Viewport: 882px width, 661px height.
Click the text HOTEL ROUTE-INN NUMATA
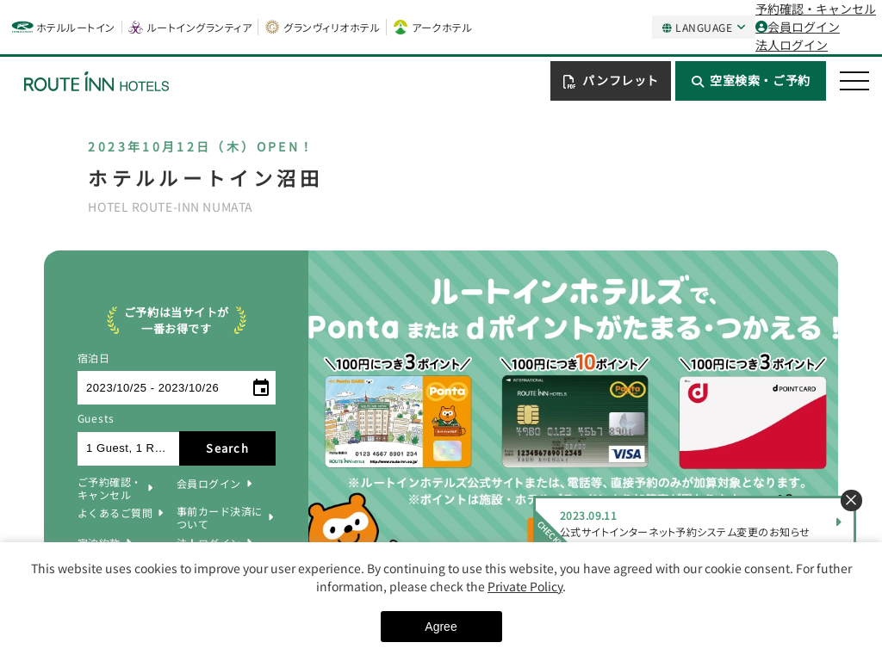click(170, 207)
